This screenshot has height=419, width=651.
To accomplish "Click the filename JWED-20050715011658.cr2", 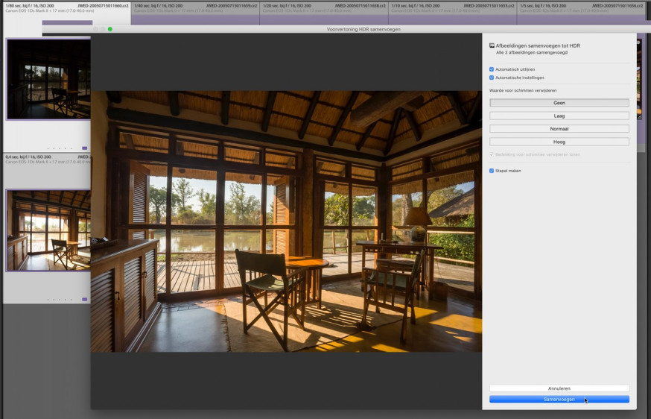I will point(361,6).
